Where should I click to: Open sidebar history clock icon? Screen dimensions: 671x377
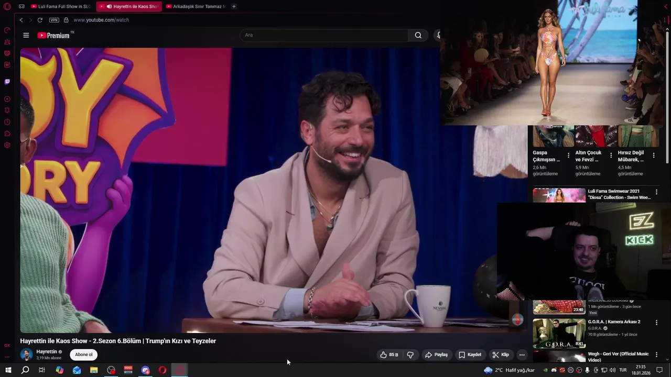pyautogui.click(x=7, y=122)
